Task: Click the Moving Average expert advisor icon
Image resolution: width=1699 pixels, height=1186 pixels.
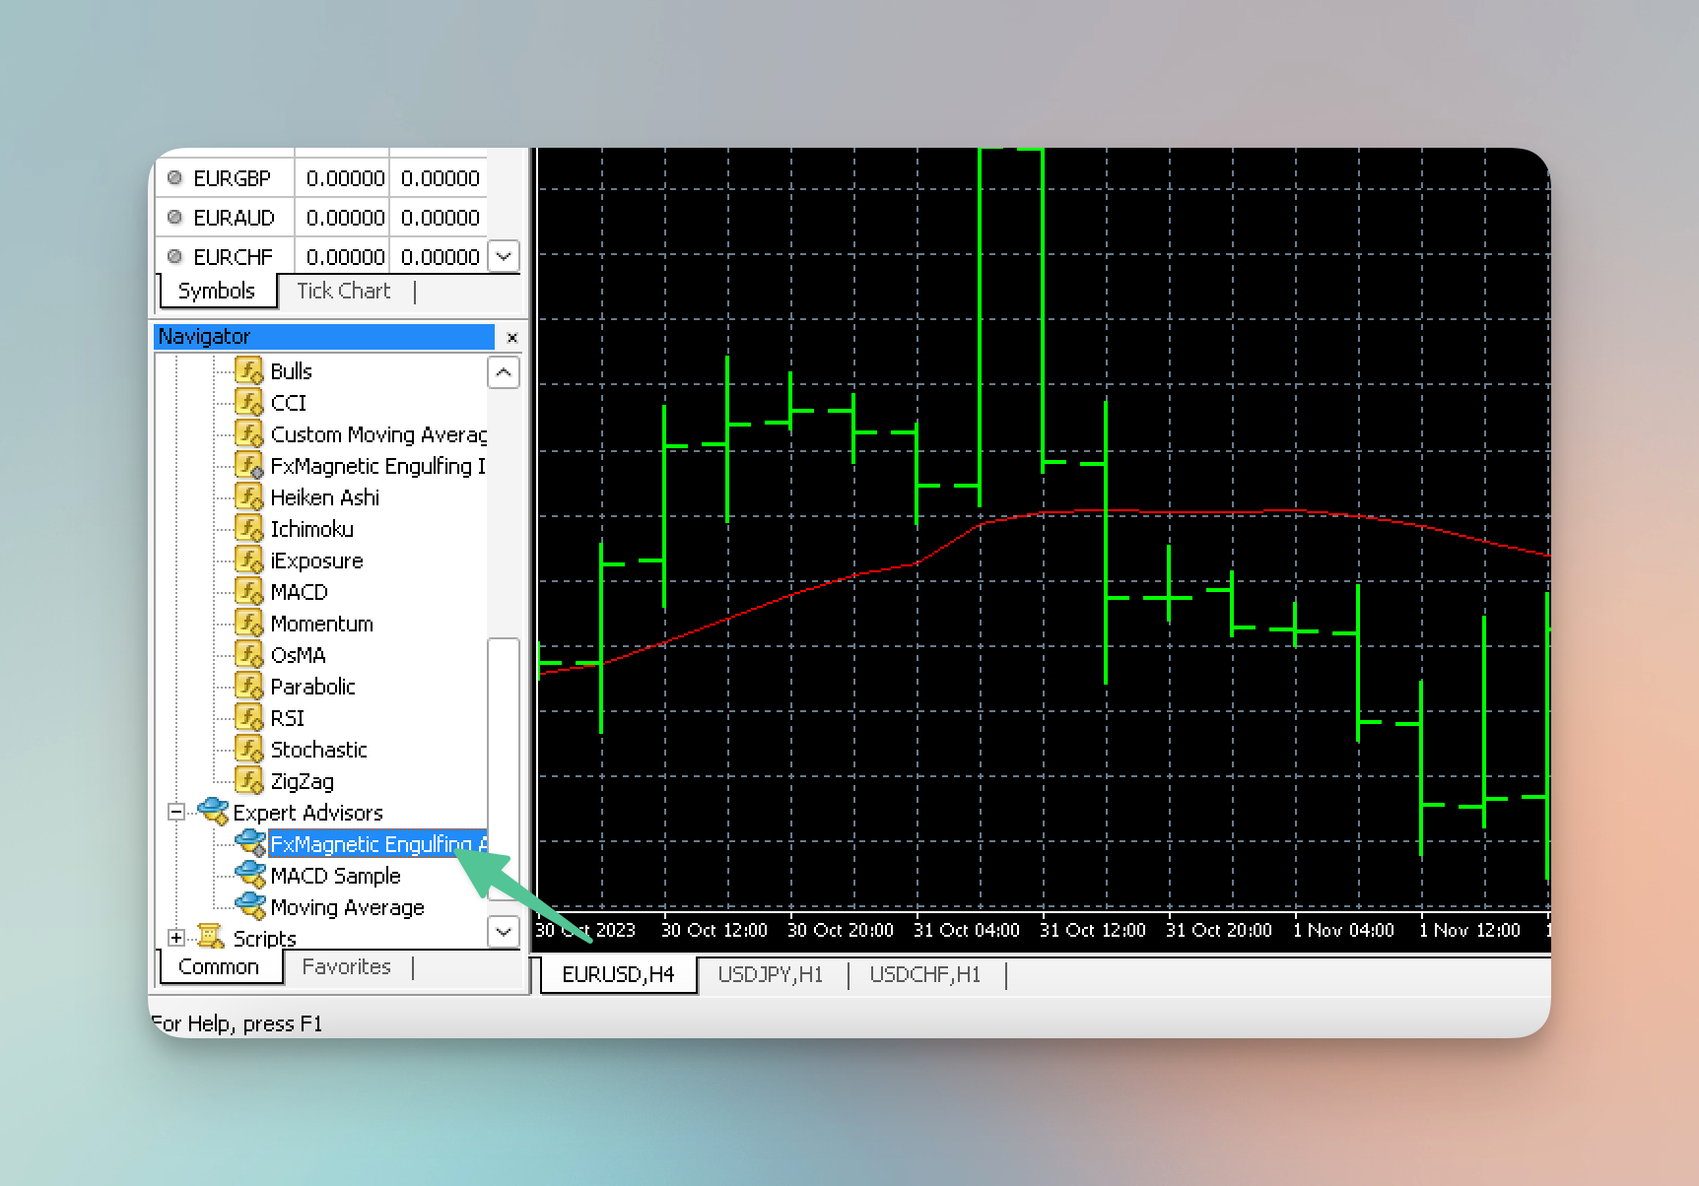Action: (x=250, y=906)
